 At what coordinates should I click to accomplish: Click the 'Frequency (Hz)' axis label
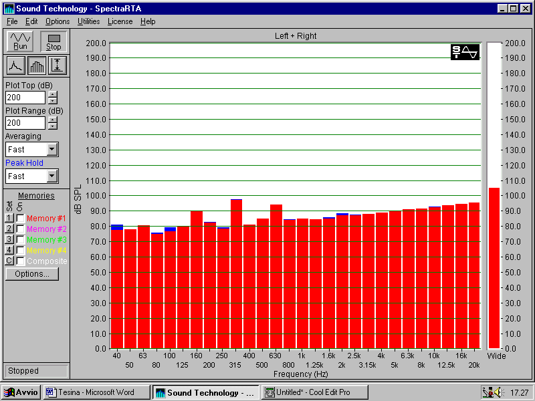[300, 374]
